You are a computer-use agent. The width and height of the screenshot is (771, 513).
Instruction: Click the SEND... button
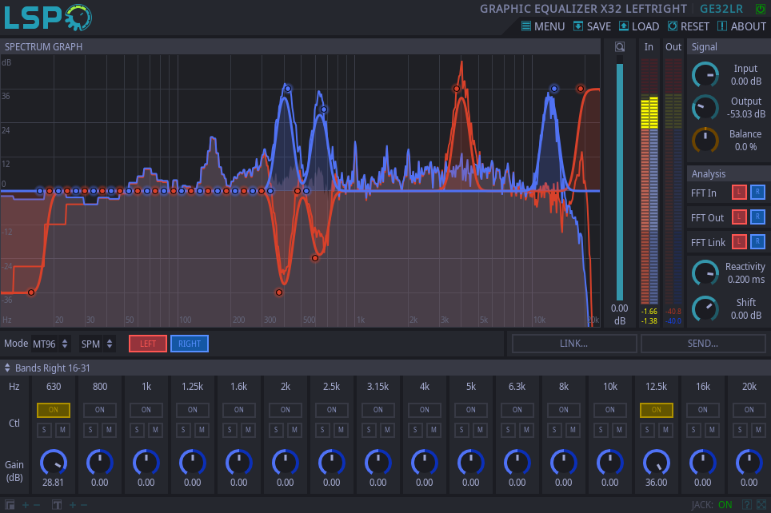(703, 344)
